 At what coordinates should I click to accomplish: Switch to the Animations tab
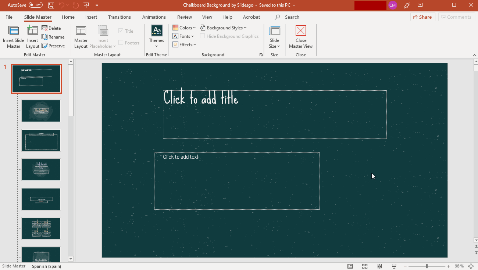pyautogui.click(x=154, y=17)
